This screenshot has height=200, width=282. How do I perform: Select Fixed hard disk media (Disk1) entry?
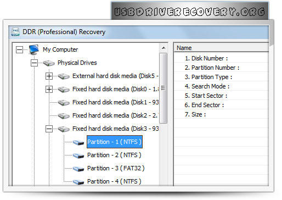115,102
